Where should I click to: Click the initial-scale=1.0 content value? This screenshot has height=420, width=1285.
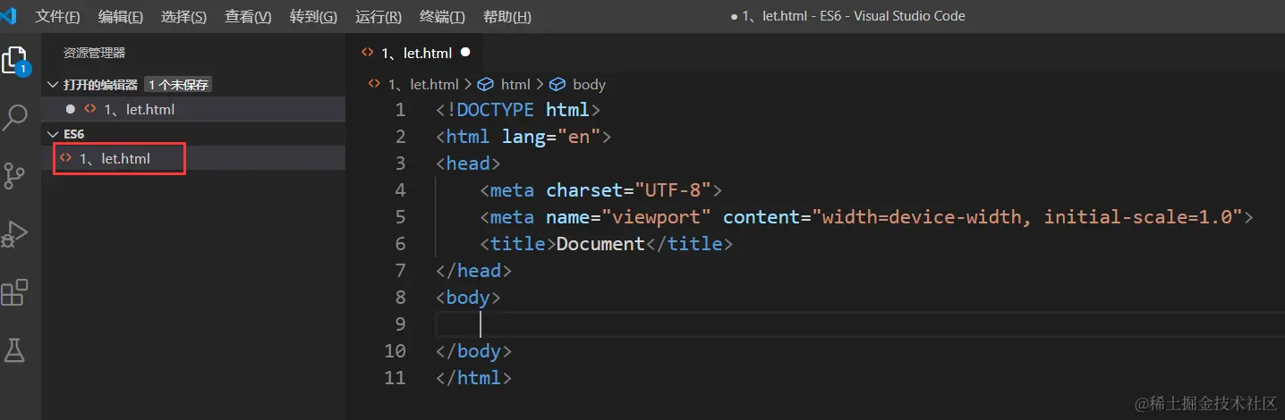(1136, 217)
